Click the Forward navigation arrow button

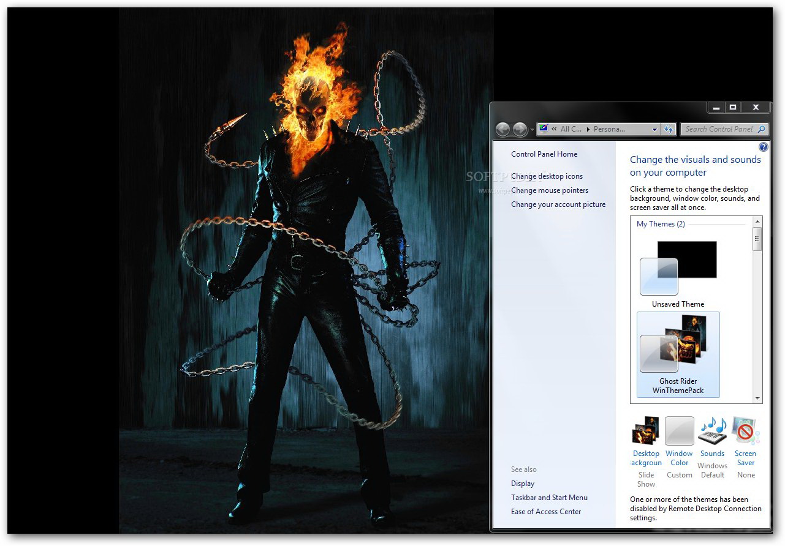(520, 129)
